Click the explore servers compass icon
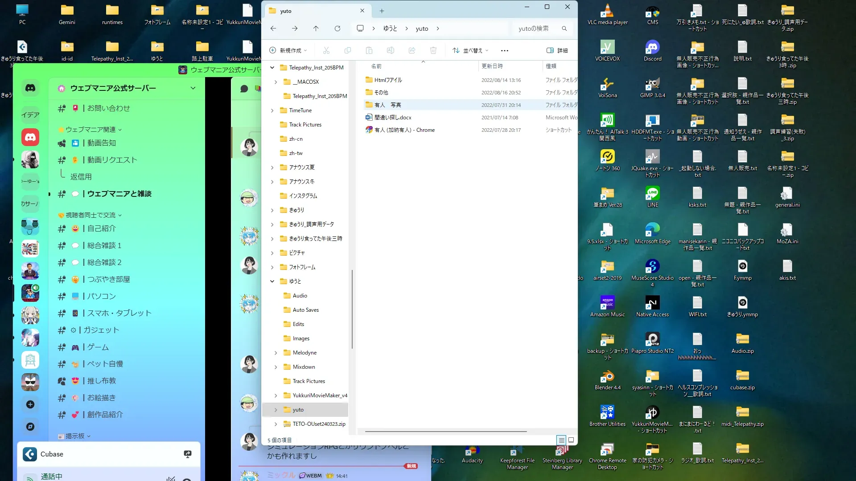The height and width of the screenshot is (481, 856). click(30, 427)
